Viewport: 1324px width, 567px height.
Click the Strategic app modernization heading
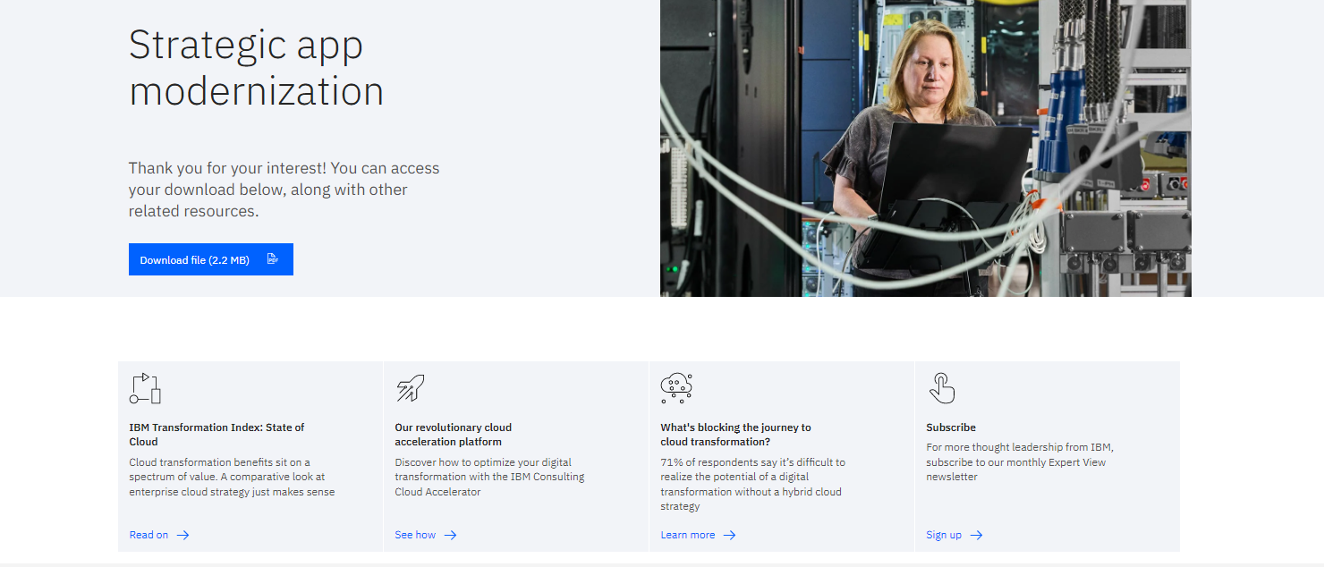click(x=256, y=68)
